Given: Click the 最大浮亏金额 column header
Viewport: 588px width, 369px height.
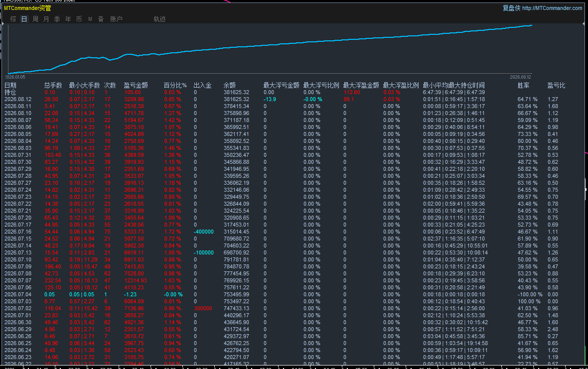Looking at the screenshot, I should pos(281,86).
